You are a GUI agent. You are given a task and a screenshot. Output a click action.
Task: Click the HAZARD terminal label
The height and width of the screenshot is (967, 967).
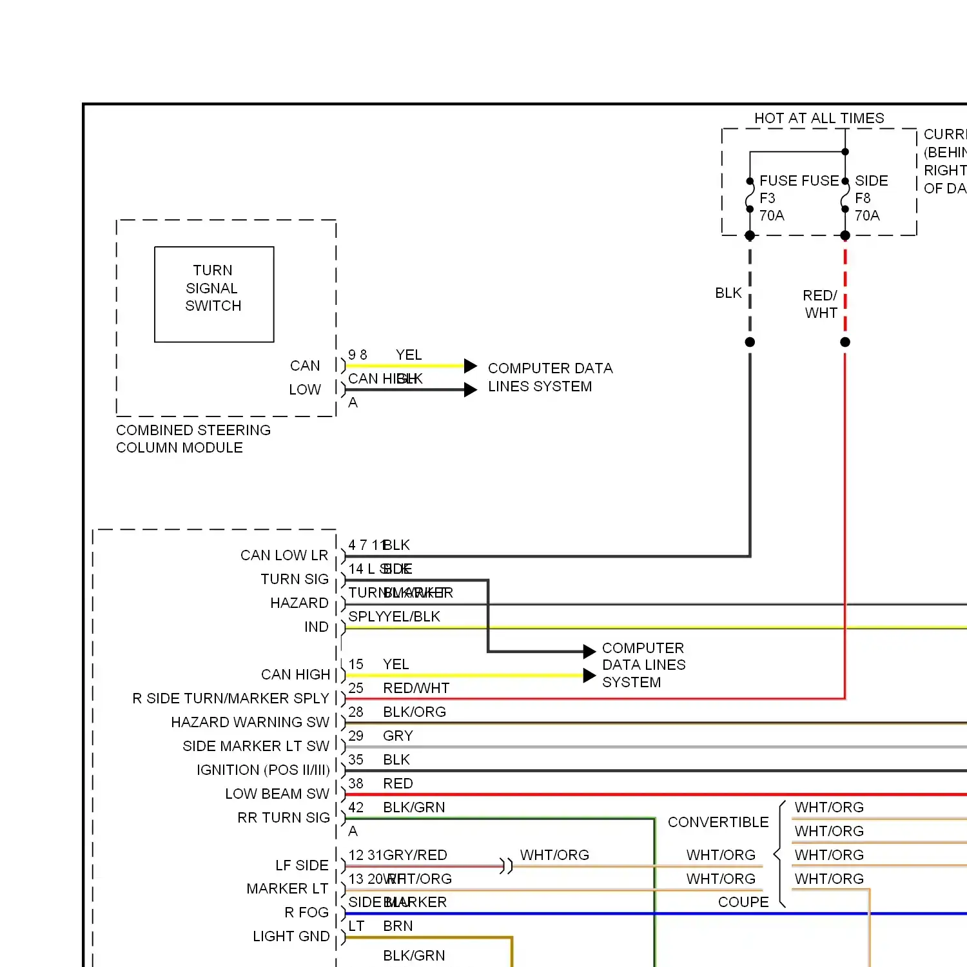click(x=299, y=603)
